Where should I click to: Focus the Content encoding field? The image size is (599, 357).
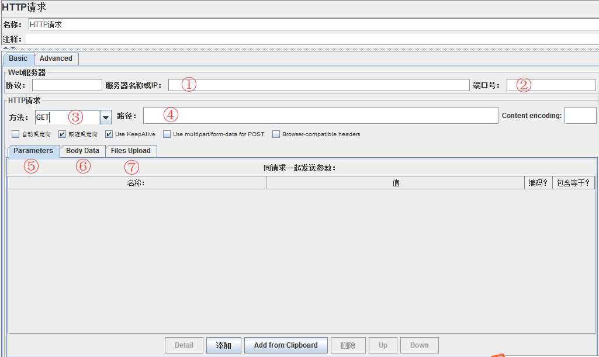[580, 115]
